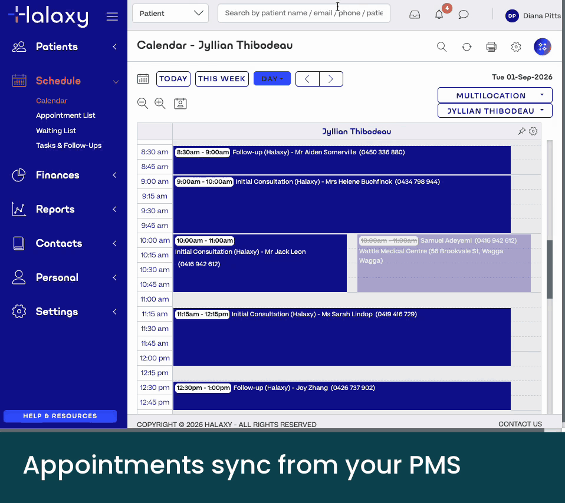This screenshot has height=503, width=565.
Task: Click the Patients sidebar icon
Action: coord(19,47)
